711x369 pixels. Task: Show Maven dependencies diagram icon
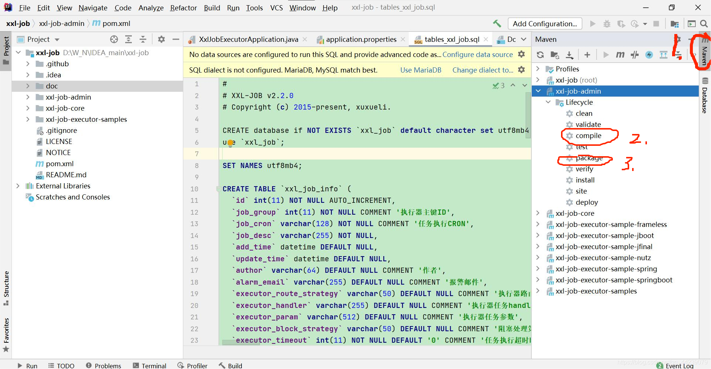click(664, 55)
